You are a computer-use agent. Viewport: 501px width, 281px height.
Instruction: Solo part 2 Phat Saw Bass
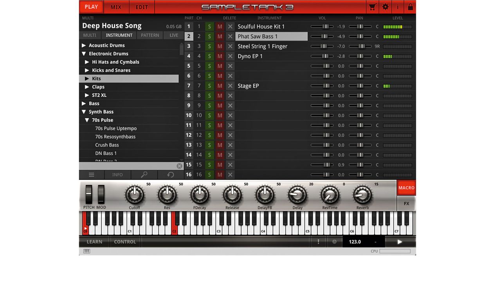coord(209,36)
